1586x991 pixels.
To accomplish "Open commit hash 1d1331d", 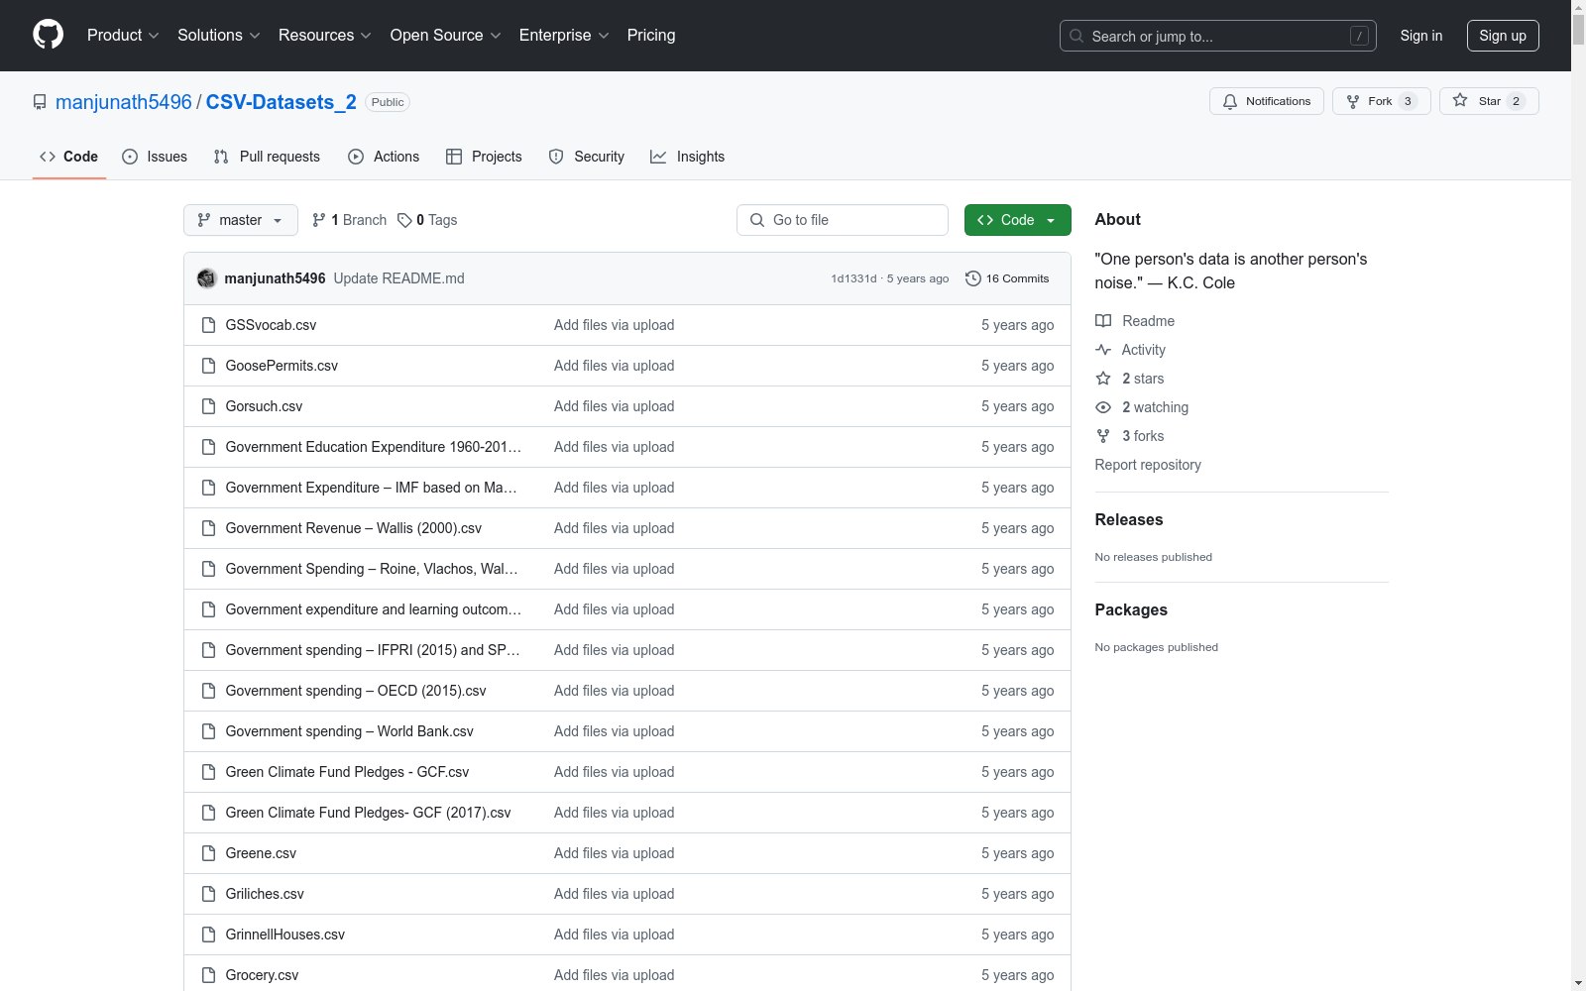I will 853,278.
